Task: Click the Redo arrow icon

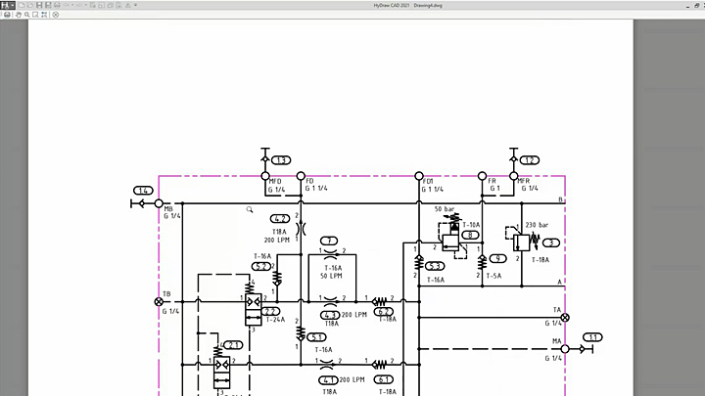Action: pyautogui.click(x=79, y=5)
